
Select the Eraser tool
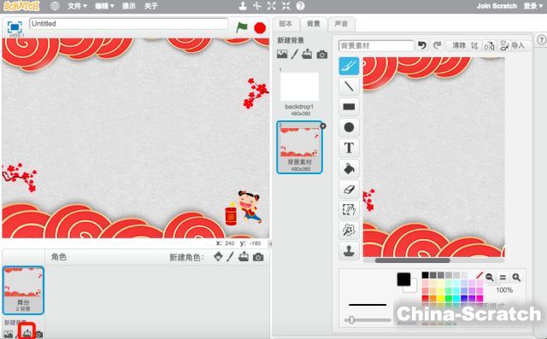coord(349,190)
